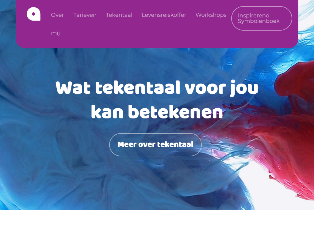Open the Over link in navigation
This screenshot has height=235, width=314.
[x=57, y=15]
